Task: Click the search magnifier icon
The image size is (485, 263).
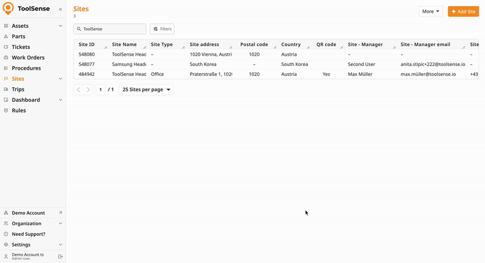Action: tap(79, 29)
